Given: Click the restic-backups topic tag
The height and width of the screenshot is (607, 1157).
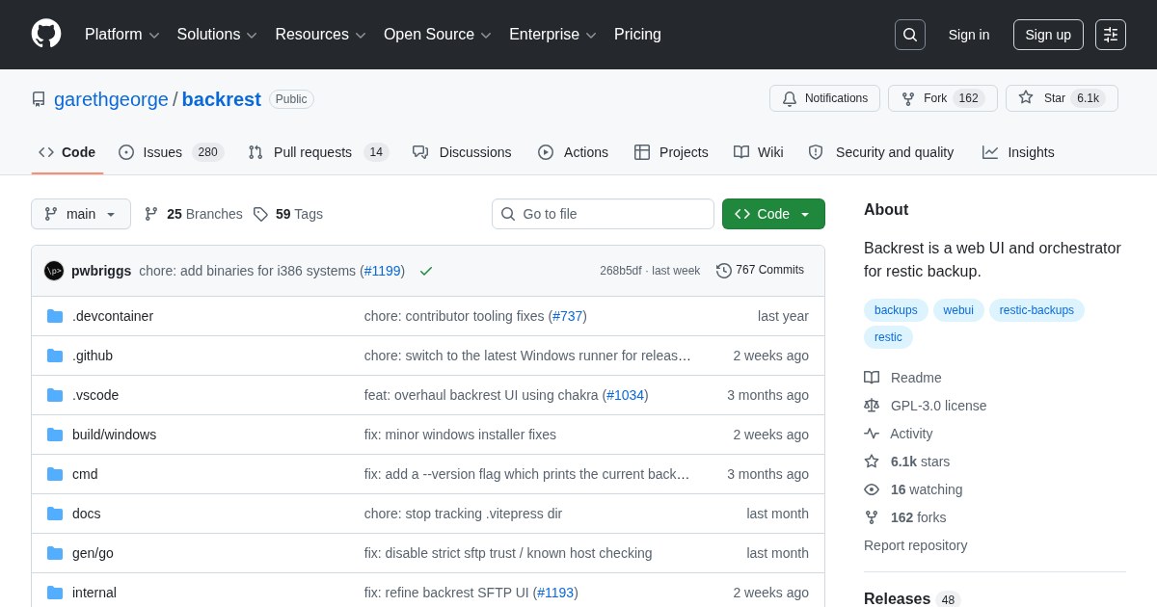Looking at the screenshot, I should [1036, 310].
